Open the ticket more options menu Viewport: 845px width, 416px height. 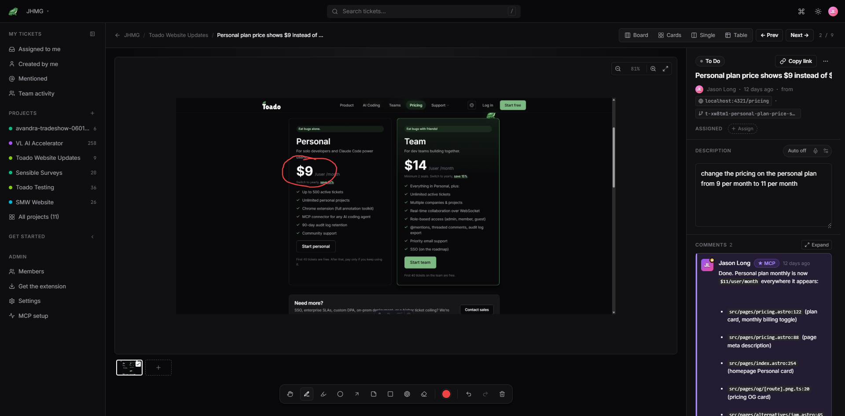826,61
